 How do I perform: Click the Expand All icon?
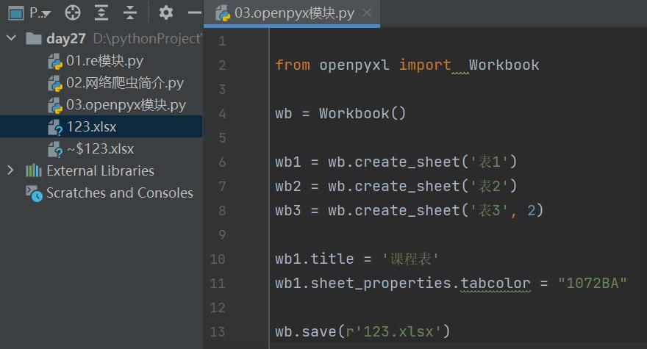101,12
